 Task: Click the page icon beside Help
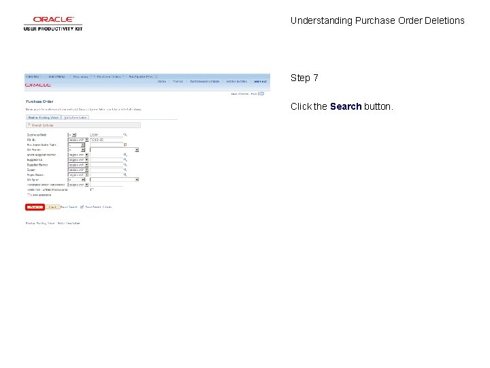[262, 93]
